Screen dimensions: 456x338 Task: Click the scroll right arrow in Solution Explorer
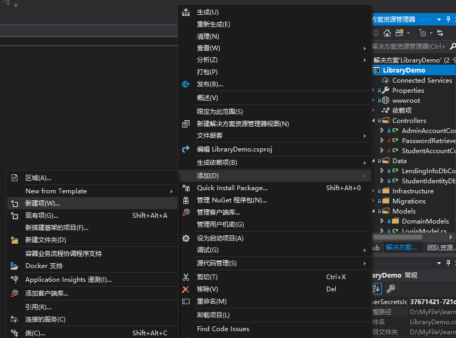coord(451,237)
